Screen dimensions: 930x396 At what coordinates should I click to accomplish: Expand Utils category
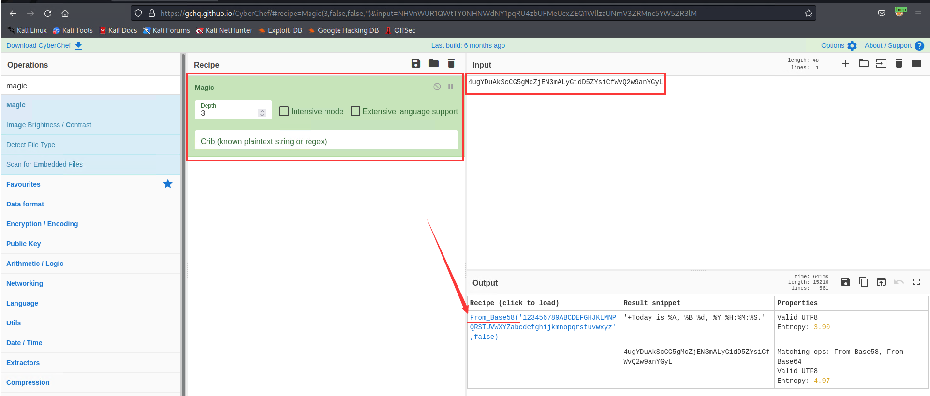coord(91,323)
